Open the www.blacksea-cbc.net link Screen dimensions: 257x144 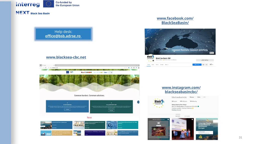(66, 57)
